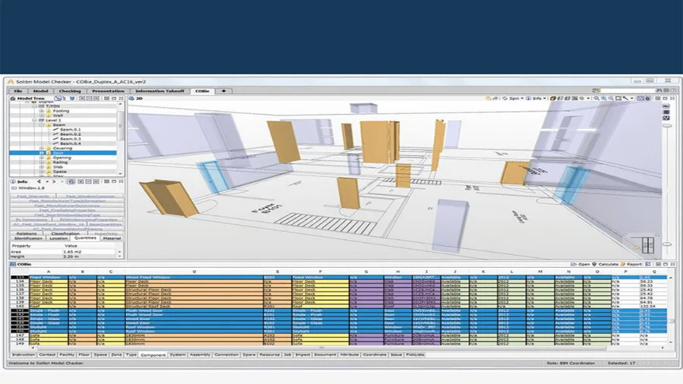Viewport: 683px width, 384px height.
Task: Click the zoom in magnifier icon
Action: [604, 99]
